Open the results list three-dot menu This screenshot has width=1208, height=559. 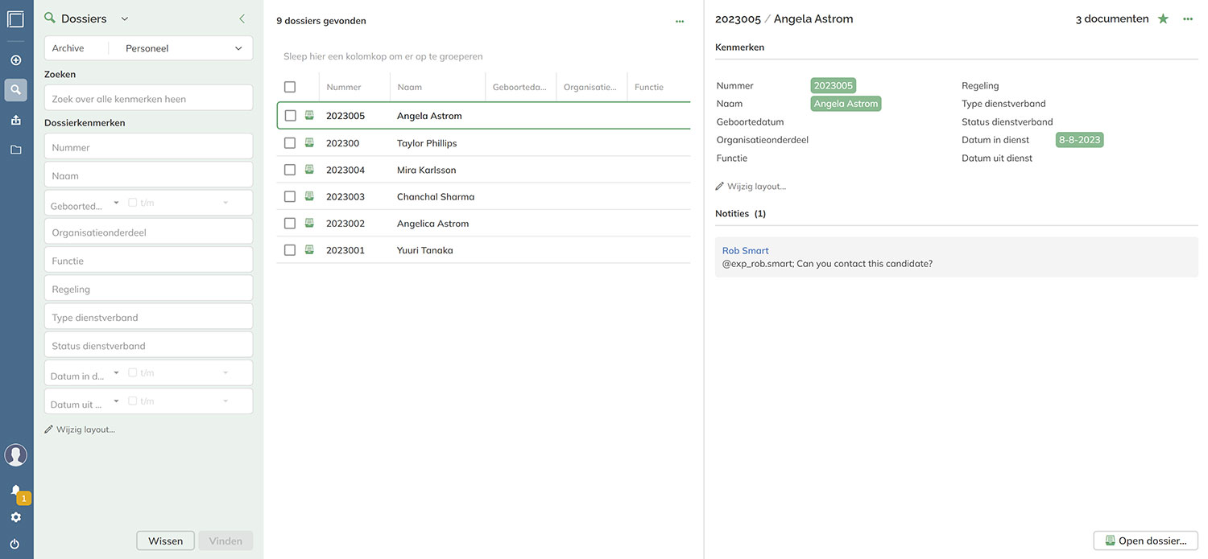680,22
